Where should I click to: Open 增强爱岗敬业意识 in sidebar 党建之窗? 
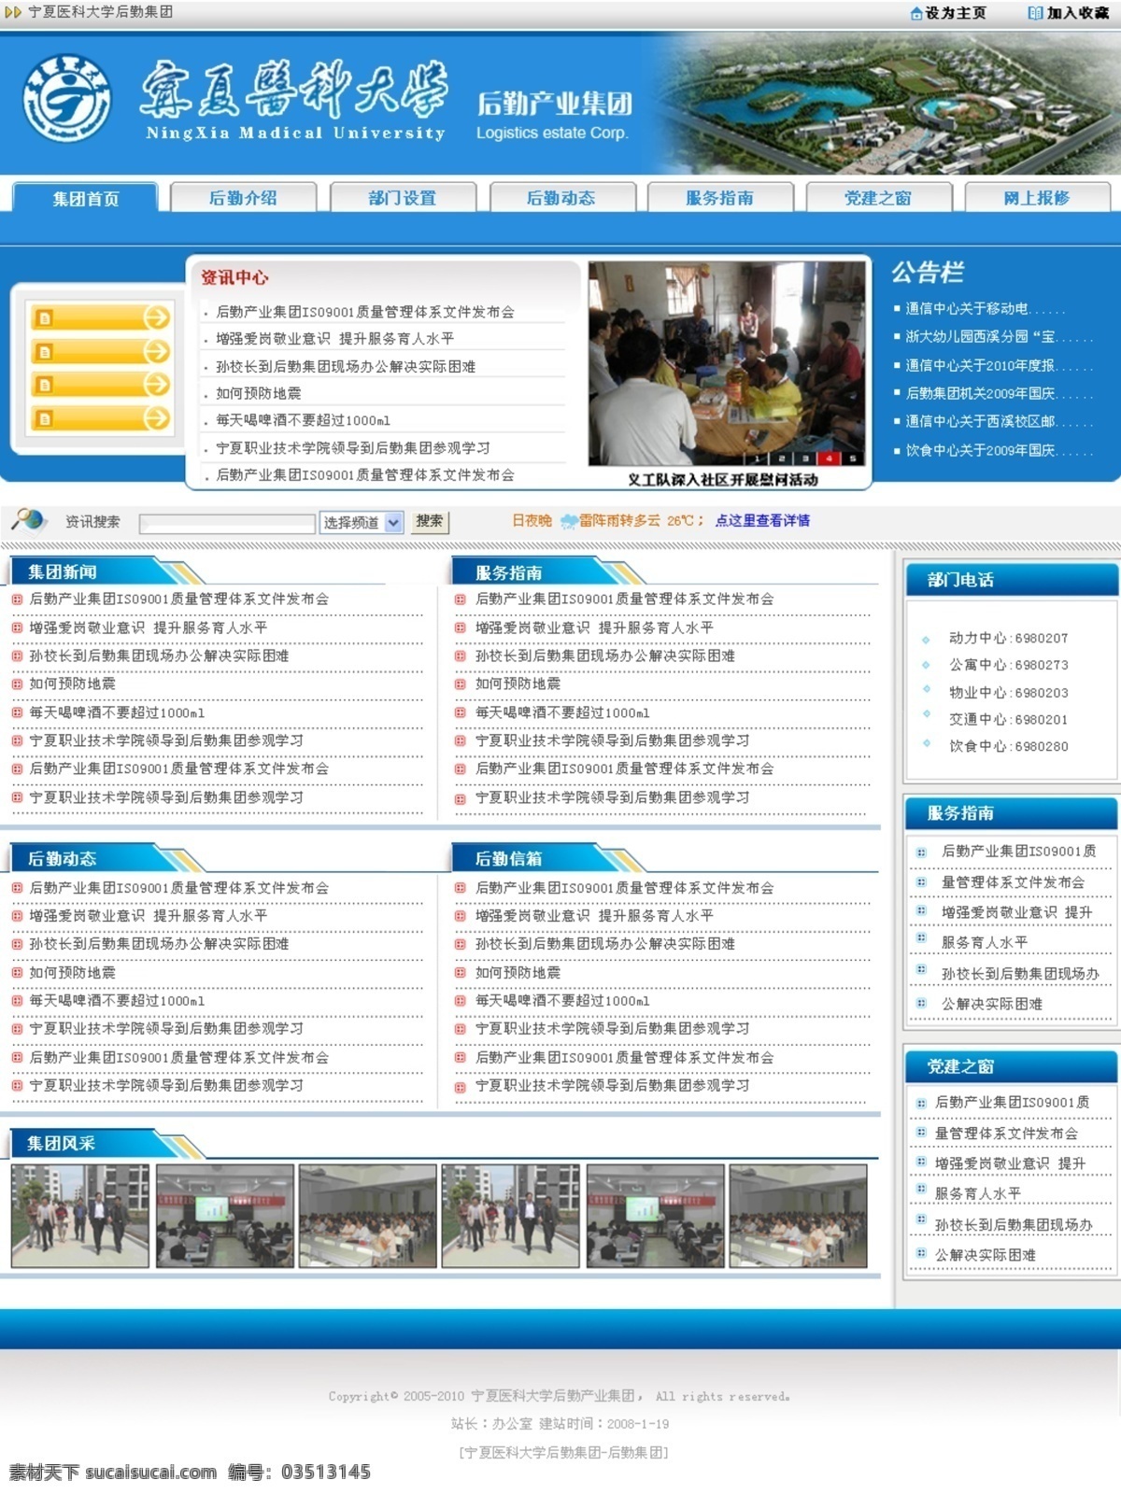[x=1010, y=1163]
